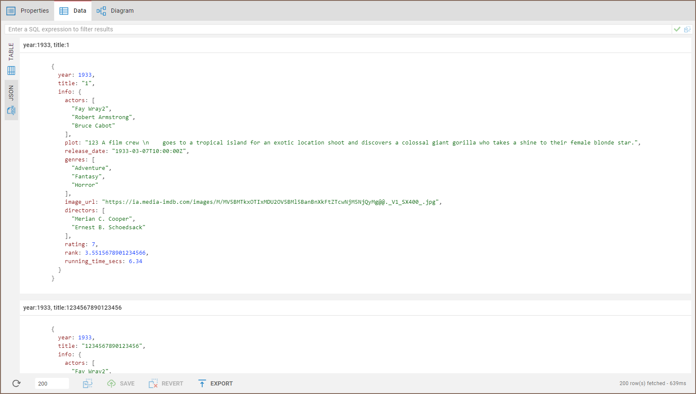696x394 pixels.
Task: Click the fetch next page icon
Action: click(x=88, y=383)
